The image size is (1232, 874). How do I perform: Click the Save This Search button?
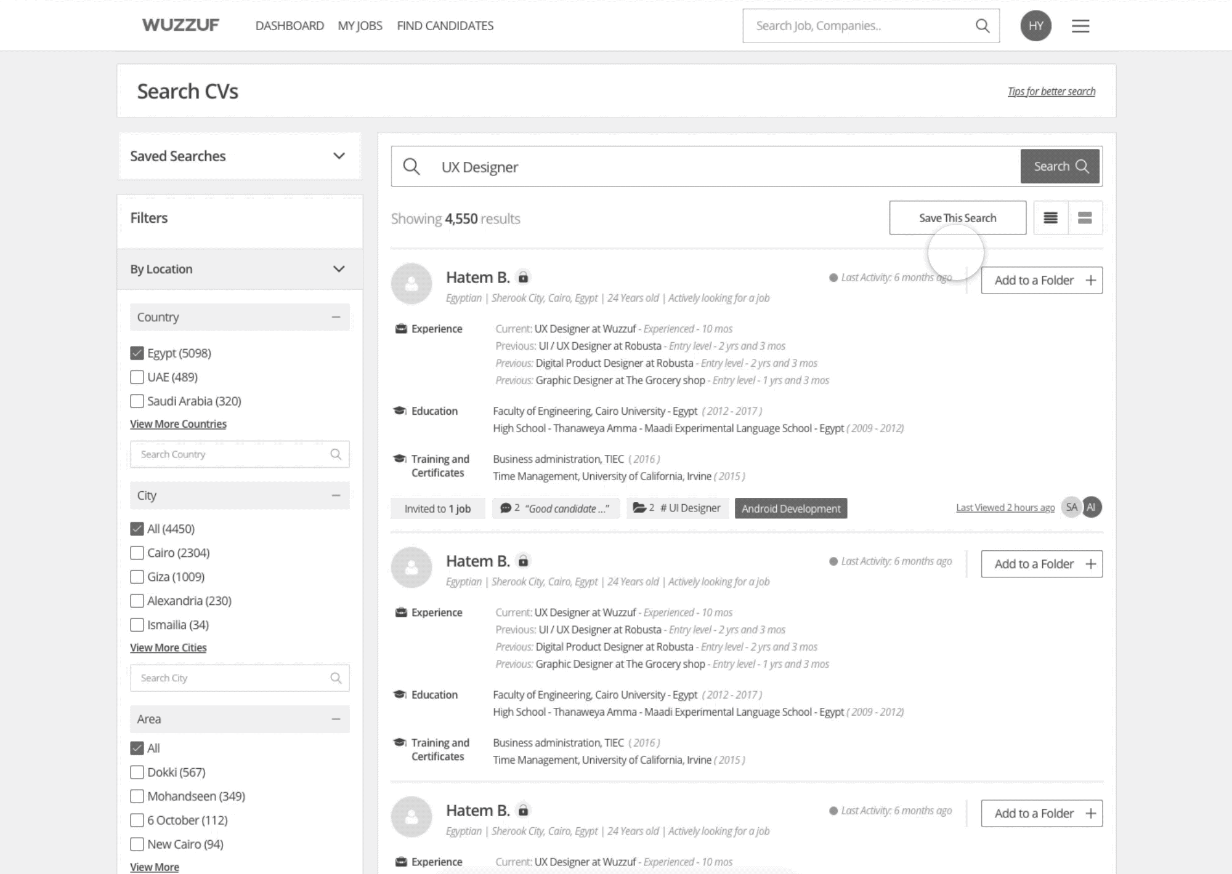click(x=957, y=218)
